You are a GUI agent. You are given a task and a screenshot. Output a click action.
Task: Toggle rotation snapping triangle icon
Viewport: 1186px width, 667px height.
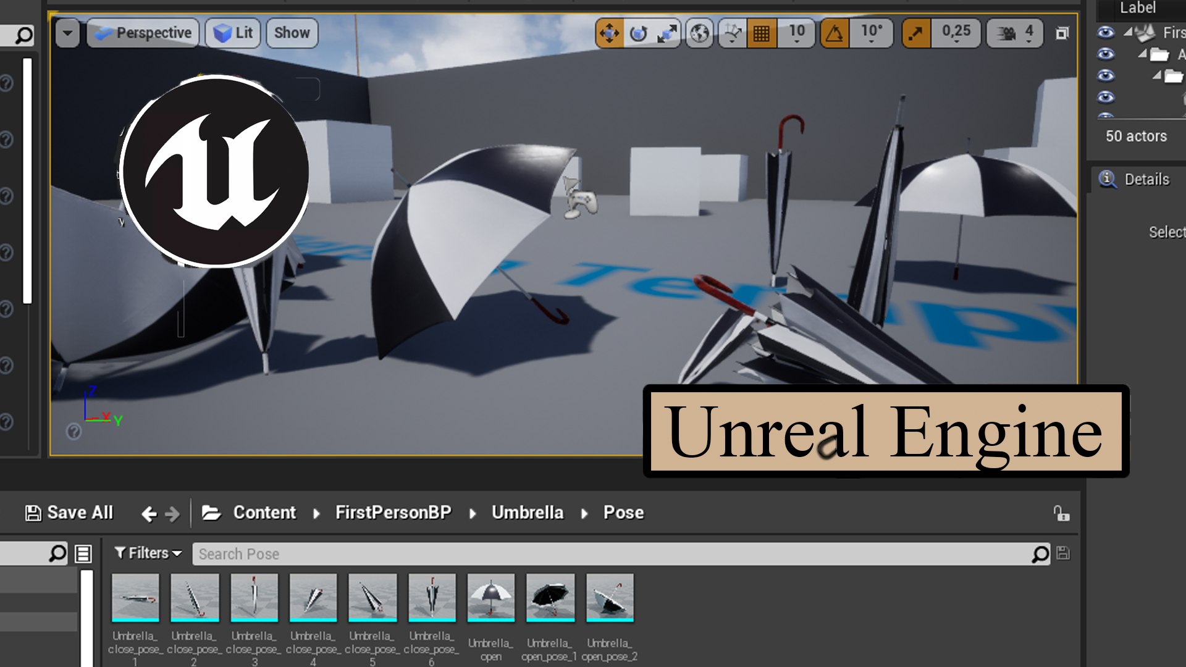pyautogui.click(x=834, y=33)
